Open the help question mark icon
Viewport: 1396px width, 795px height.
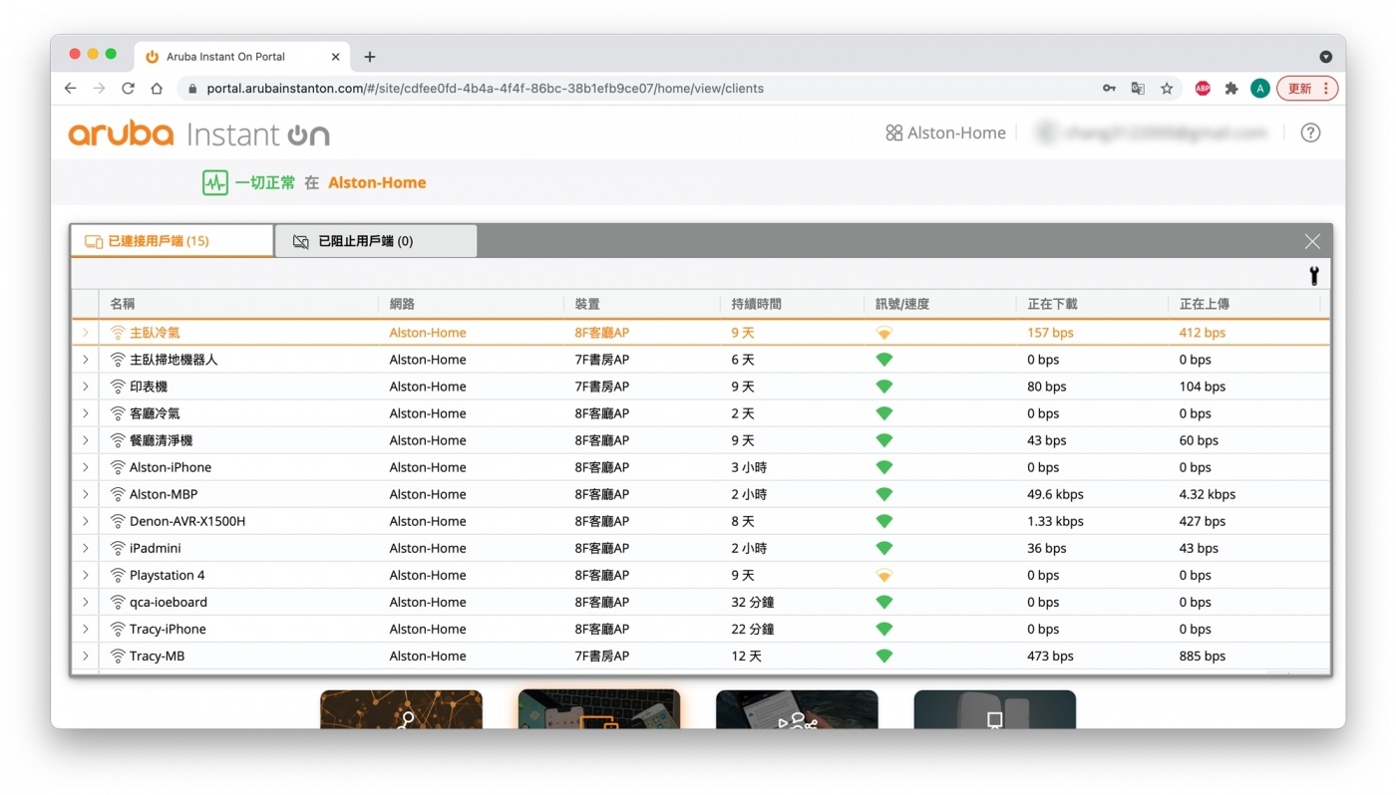click(1310, 132)
